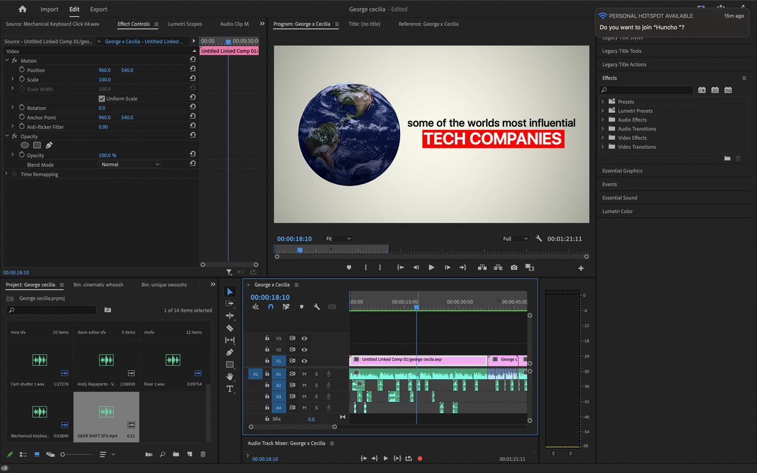Viewport: 757px width, 473px height.
Task: Expand the Presets folder in Effects
Action: click(x=603, y=102)
